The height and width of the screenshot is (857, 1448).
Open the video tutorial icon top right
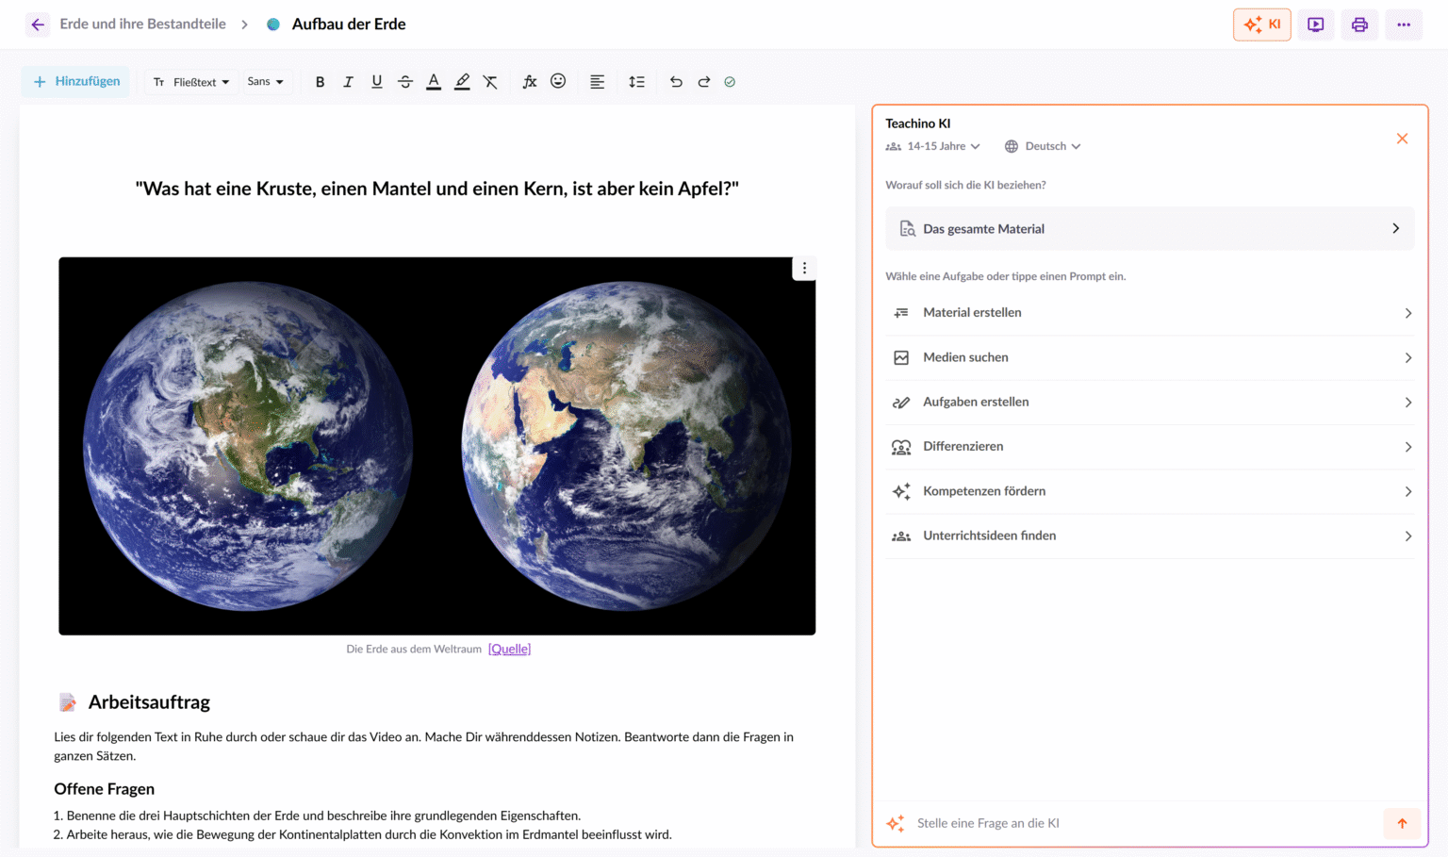(1315, 24)
